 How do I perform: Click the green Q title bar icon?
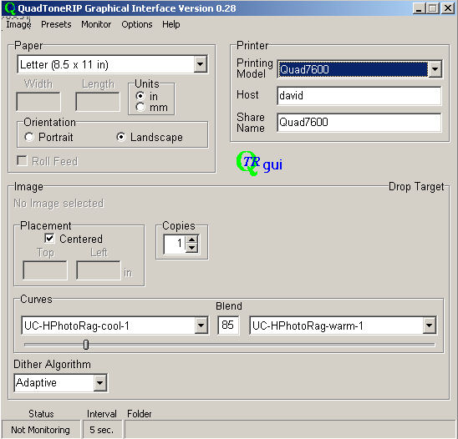[x=10, y=8]
